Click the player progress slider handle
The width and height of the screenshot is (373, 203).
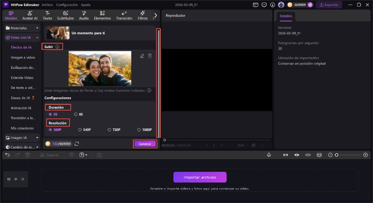(x=165, y=140)
